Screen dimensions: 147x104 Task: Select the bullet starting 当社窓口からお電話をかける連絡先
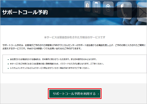[x=53, y=59]
